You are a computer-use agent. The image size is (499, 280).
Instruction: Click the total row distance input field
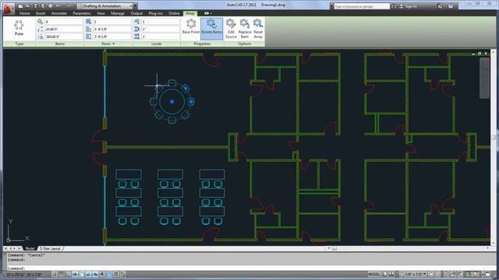click(x=111, y=37)
